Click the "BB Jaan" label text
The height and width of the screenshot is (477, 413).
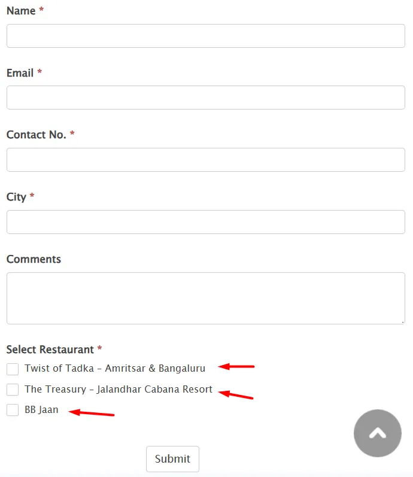tap(41, 410)
